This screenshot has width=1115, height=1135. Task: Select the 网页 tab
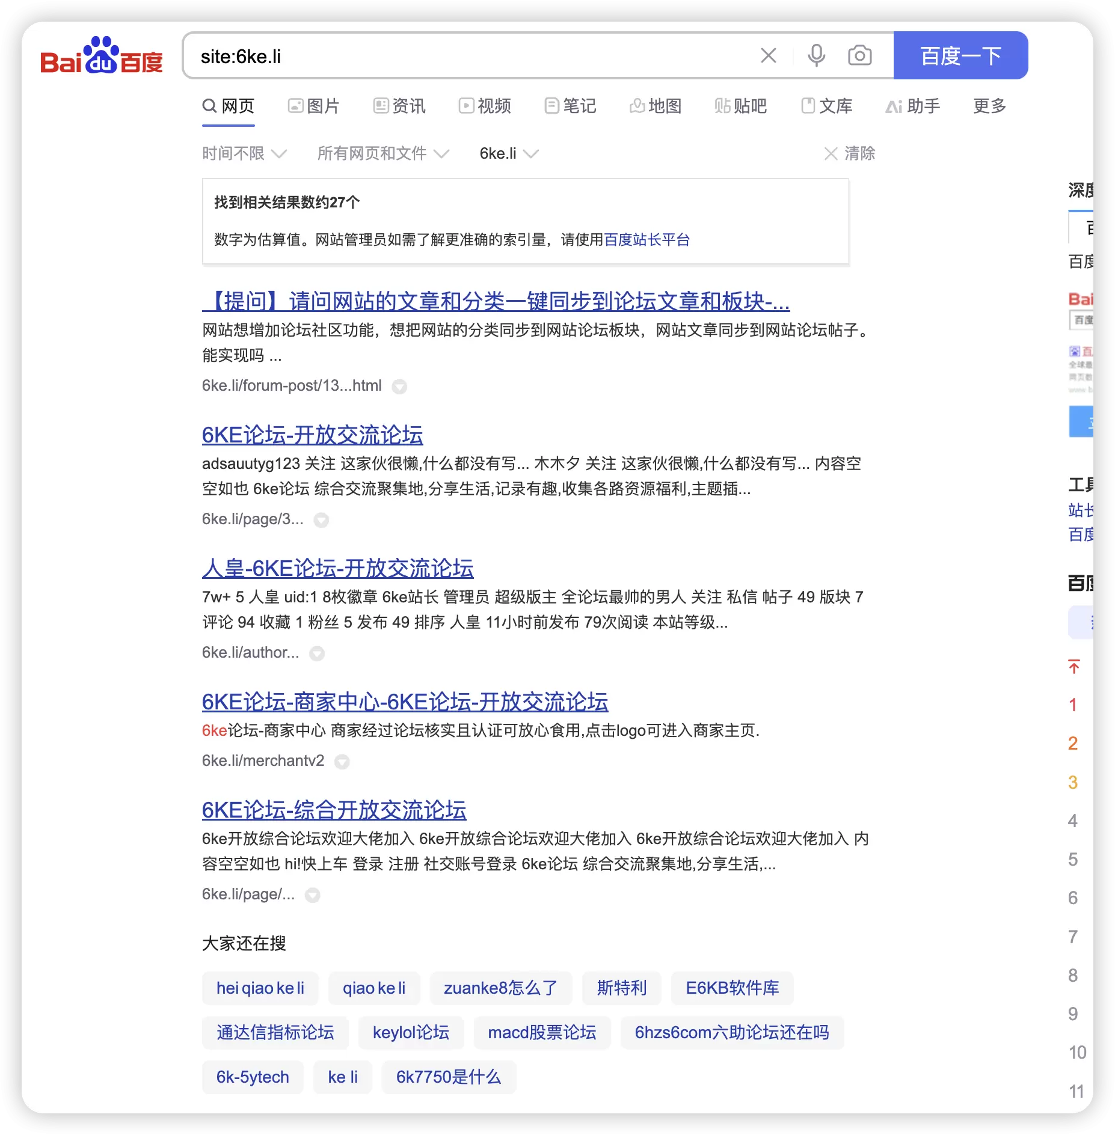point(229,106)
